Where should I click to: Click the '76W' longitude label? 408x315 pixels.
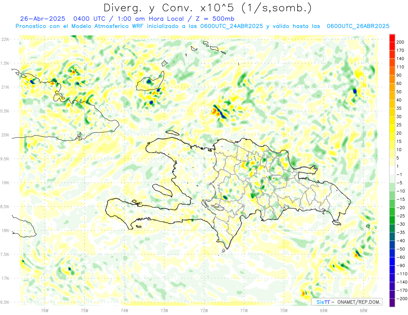(x=45, y=310)
